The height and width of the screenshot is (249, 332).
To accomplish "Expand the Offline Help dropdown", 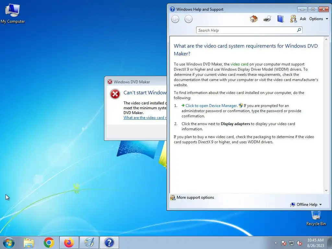I will coord(306,205).
